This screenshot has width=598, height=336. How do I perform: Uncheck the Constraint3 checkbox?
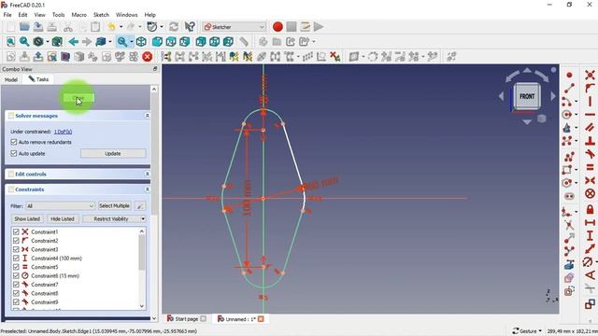pos(16,249)
